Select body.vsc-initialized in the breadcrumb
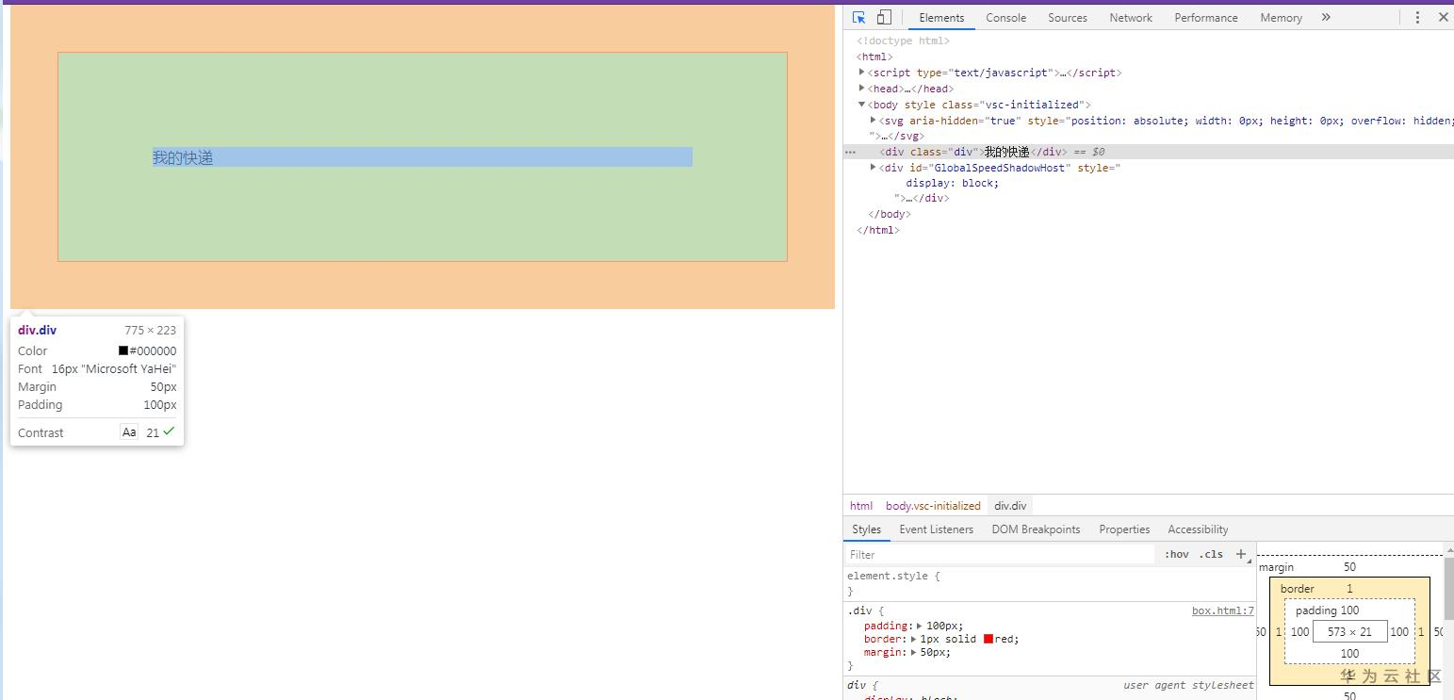1454x700 pixels. tap(933, 506)
